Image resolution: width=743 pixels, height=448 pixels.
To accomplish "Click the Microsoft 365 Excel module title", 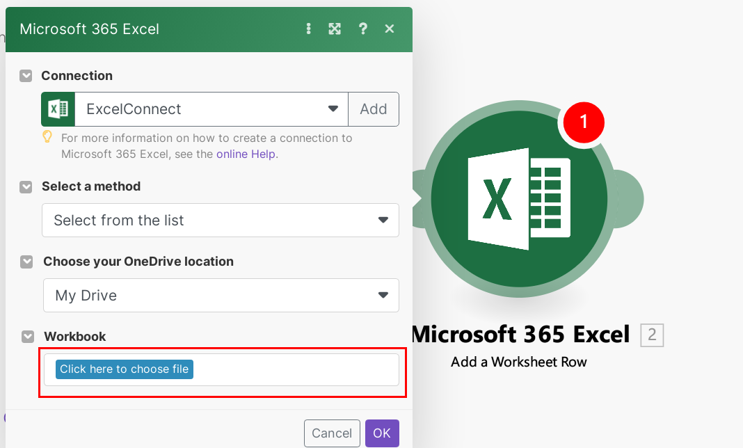I will (521, 335).
